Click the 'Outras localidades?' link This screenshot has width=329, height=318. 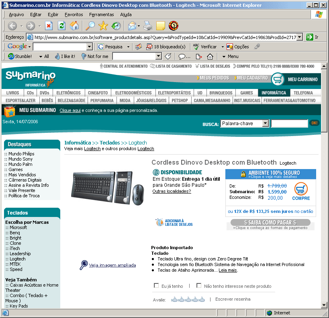pos(172,191)
